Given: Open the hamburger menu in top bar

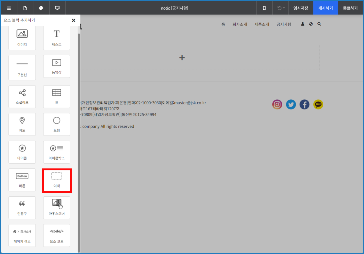Looking at the screenshot, I should 9,8.
